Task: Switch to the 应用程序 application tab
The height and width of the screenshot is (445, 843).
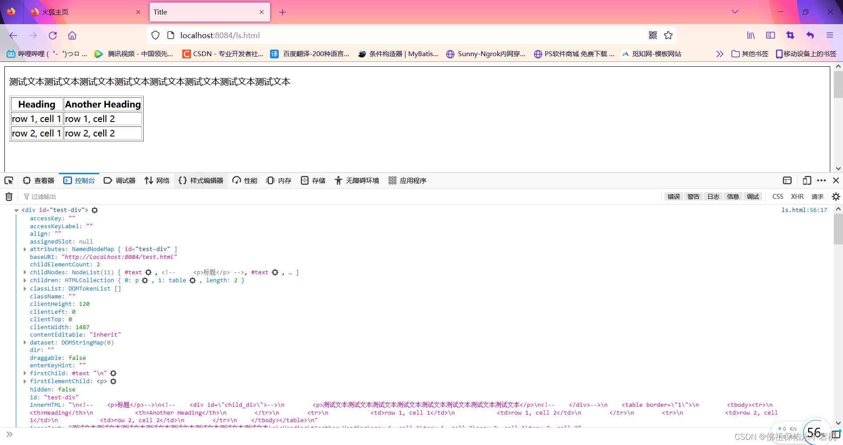Action: (x=407, y=180)
